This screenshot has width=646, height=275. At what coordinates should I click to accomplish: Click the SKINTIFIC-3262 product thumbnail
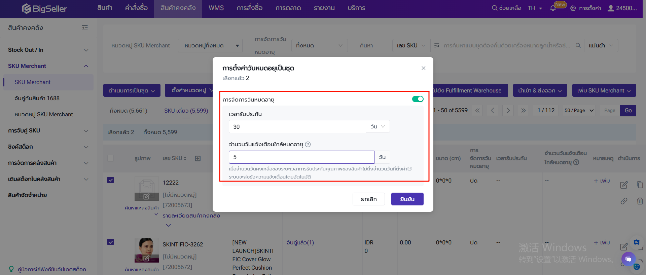click(147, 250)
